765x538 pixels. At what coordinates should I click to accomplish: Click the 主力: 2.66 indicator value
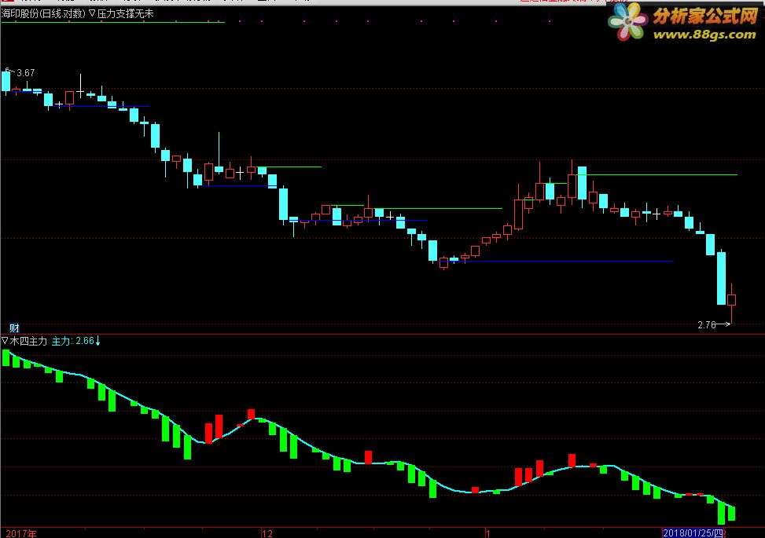(72, 341)
